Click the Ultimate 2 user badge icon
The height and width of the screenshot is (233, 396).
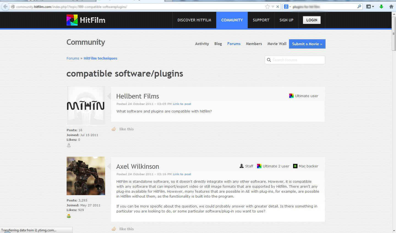(259, 166)
